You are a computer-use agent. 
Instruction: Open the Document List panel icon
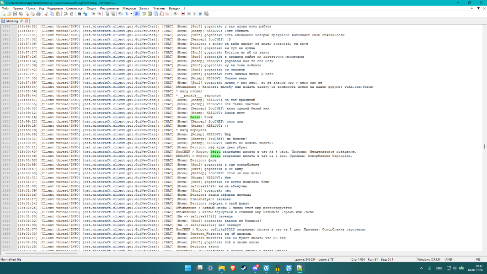[155, 14]
